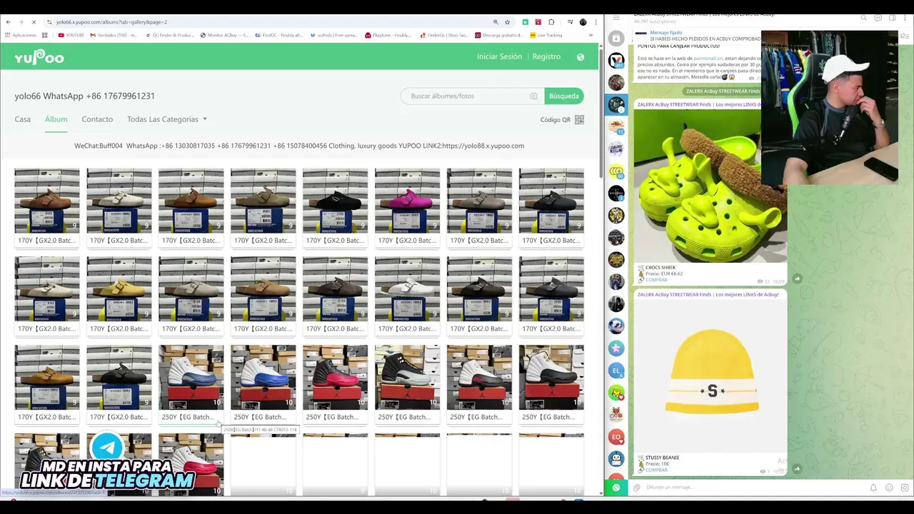Viewport: 914px width, 514px height.
Task: Stop page loading with the X icon
Action: point(34,22)
